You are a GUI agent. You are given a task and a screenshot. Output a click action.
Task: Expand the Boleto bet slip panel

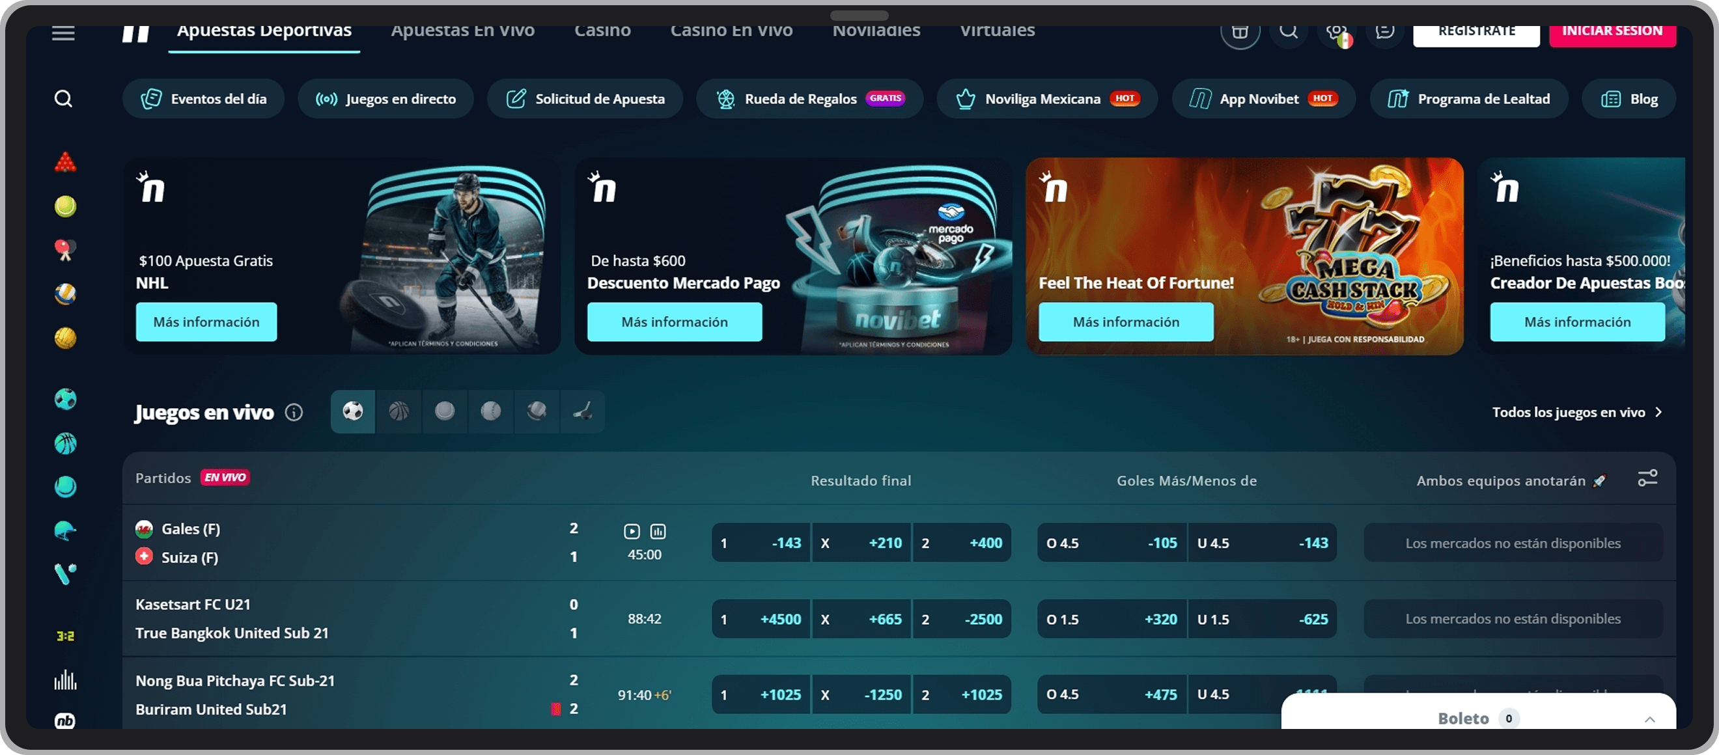coord(1649,719)
